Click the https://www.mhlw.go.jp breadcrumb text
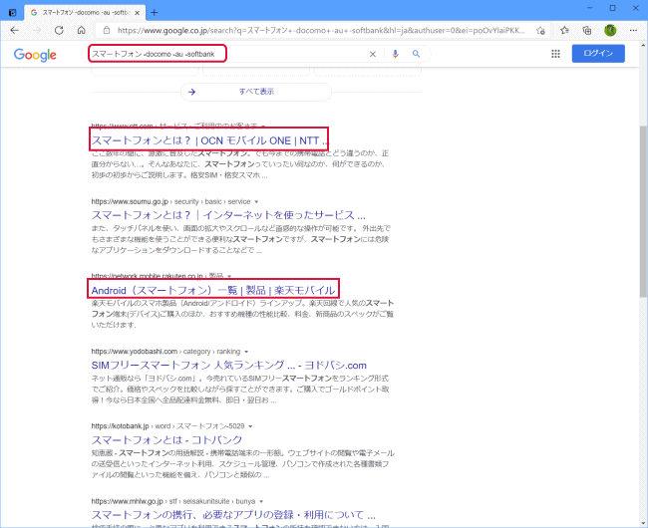 128,501
